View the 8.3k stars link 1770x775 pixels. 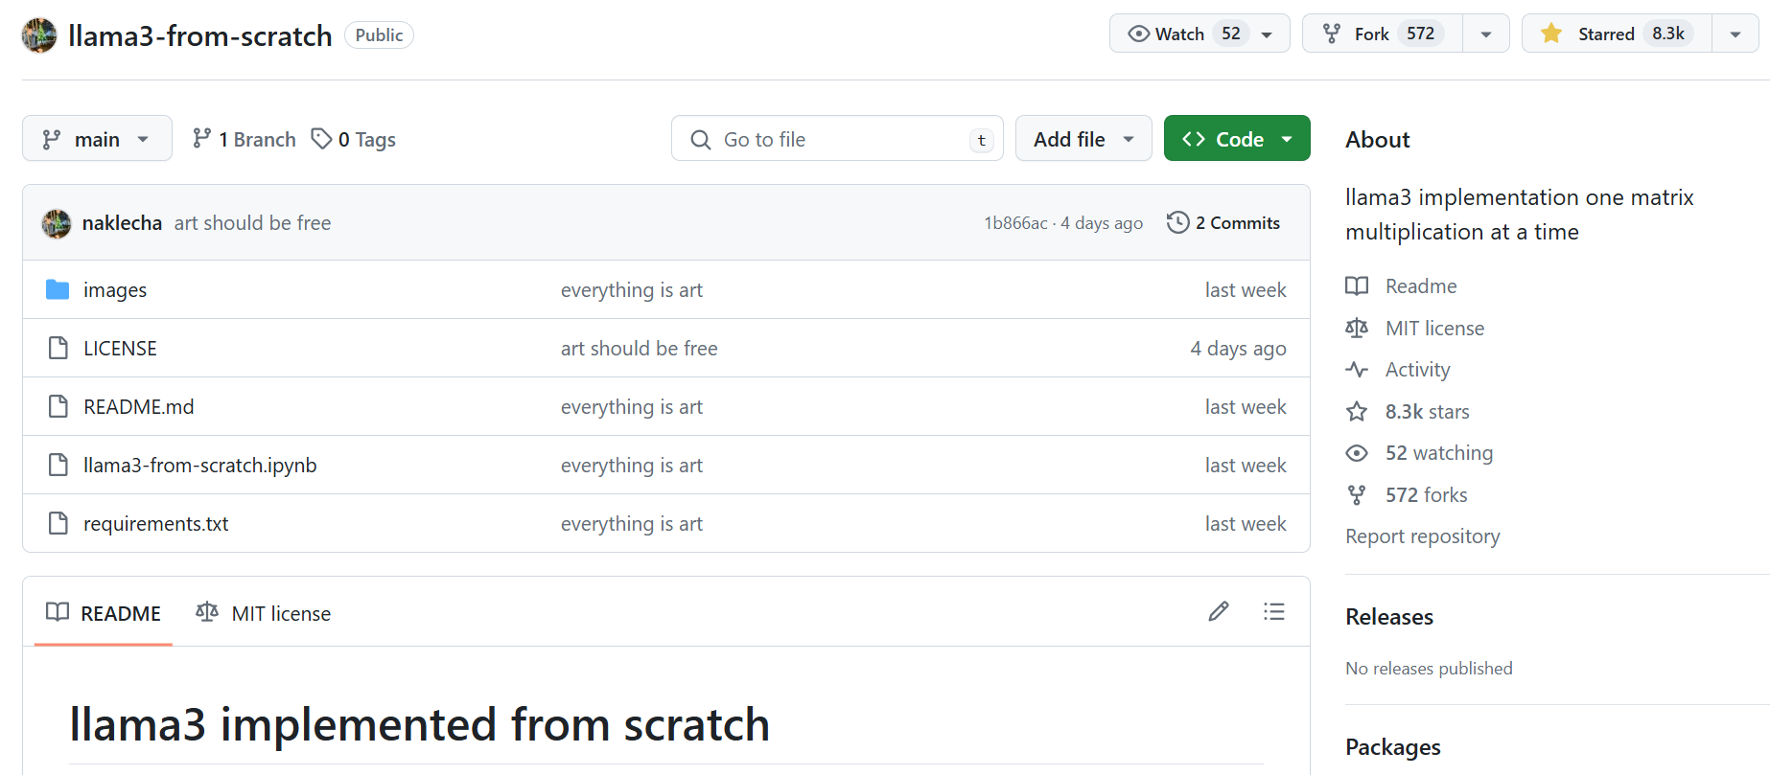(1428, 412)
